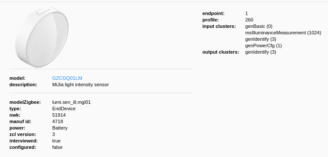328x157 pixels.
Task: Select the genPowerCfg (1) cluster entry
Action: 264,46
